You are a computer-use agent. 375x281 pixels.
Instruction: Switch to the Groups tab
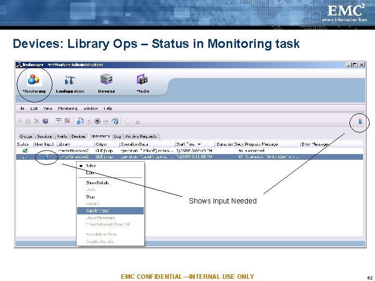coord(26,136)
